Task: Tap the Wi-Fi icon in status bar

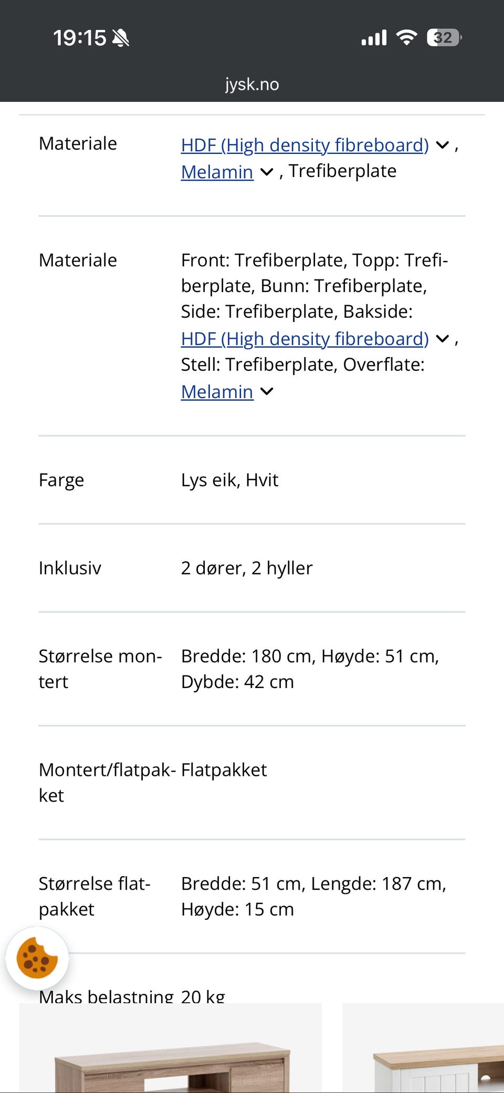Action: 405,37
